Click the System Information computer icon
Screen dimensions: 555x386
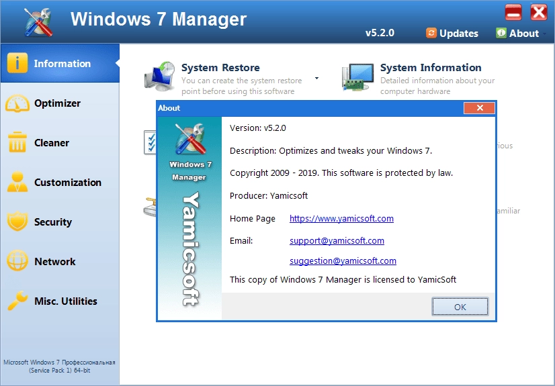358,78
